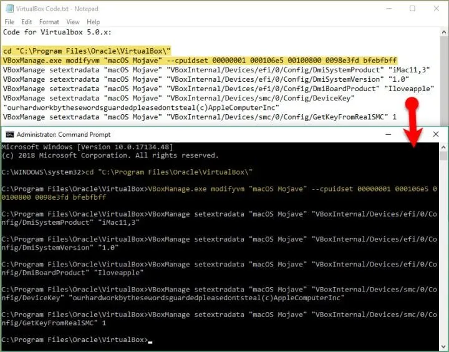
Task: Click the Command Prompt scrollbar thumb
Action: pyautogui.click(x=443, y=156)
